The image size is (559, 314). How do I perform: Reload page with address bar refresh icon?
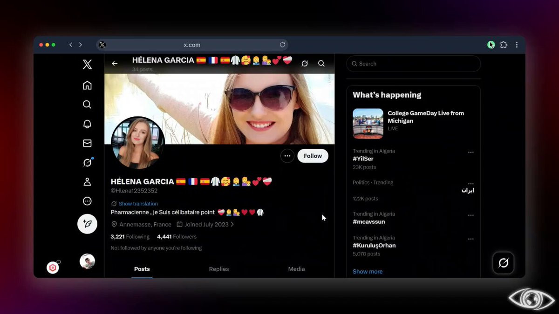(282, 45)
